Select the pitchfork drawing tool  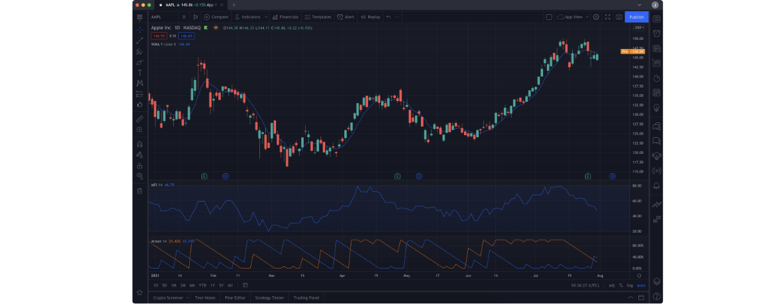pyautogui.click(x=140, y=52)
